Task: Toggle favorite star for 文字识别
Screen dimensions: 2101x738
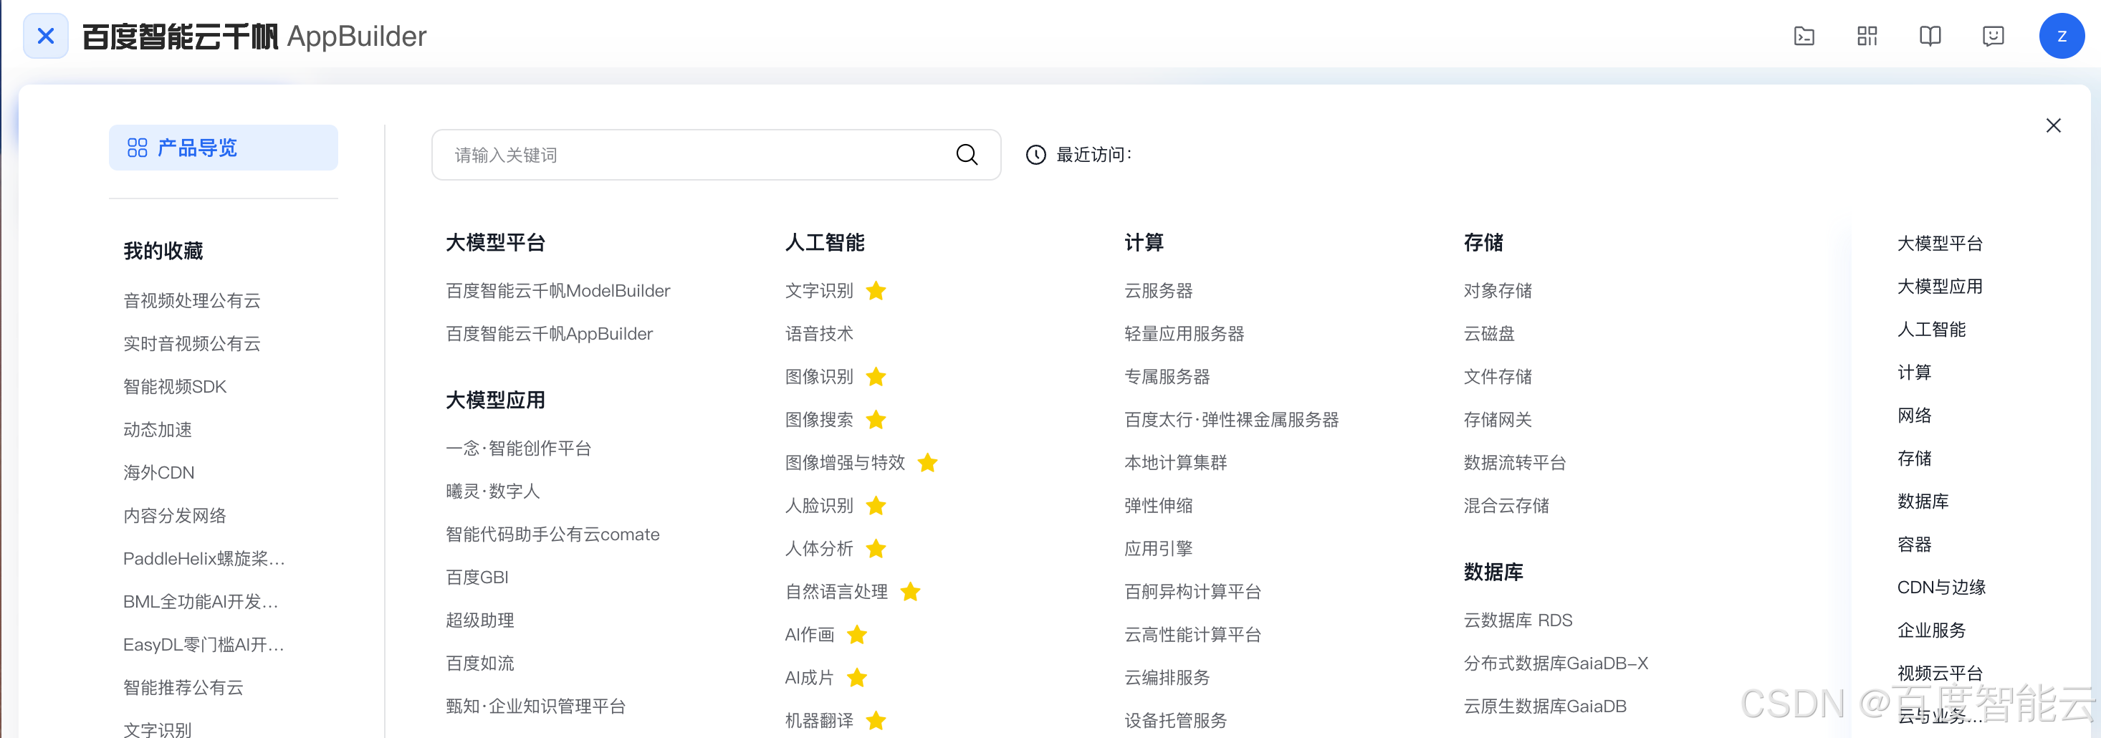Action: pos(876,290)
